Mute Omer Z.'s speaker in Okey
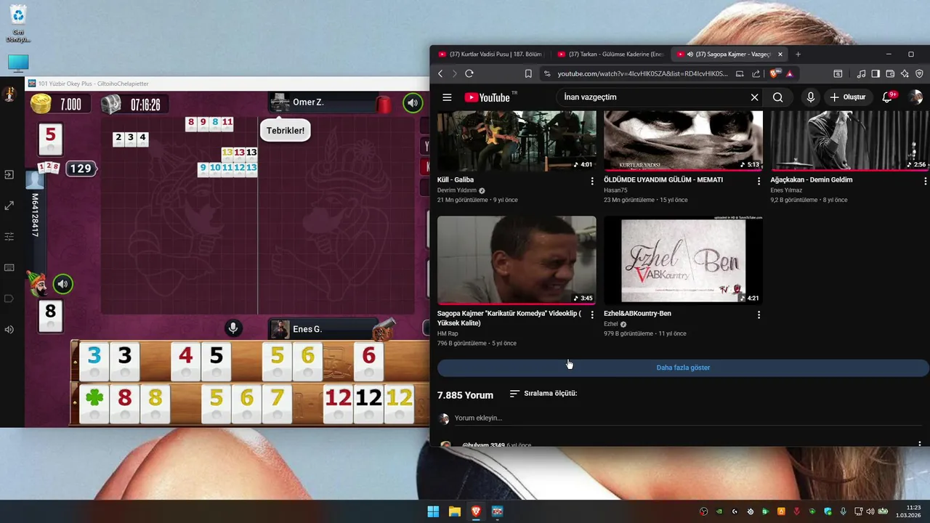This screenshot has width=930, height=523. [x=413, y=103]
